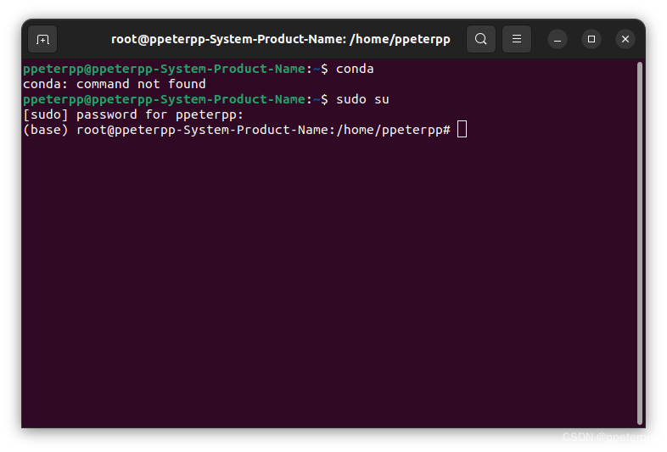The height and width of the screenshot is (452, 667).
Task: Open a new terminal tab
Action: [42, 39]
